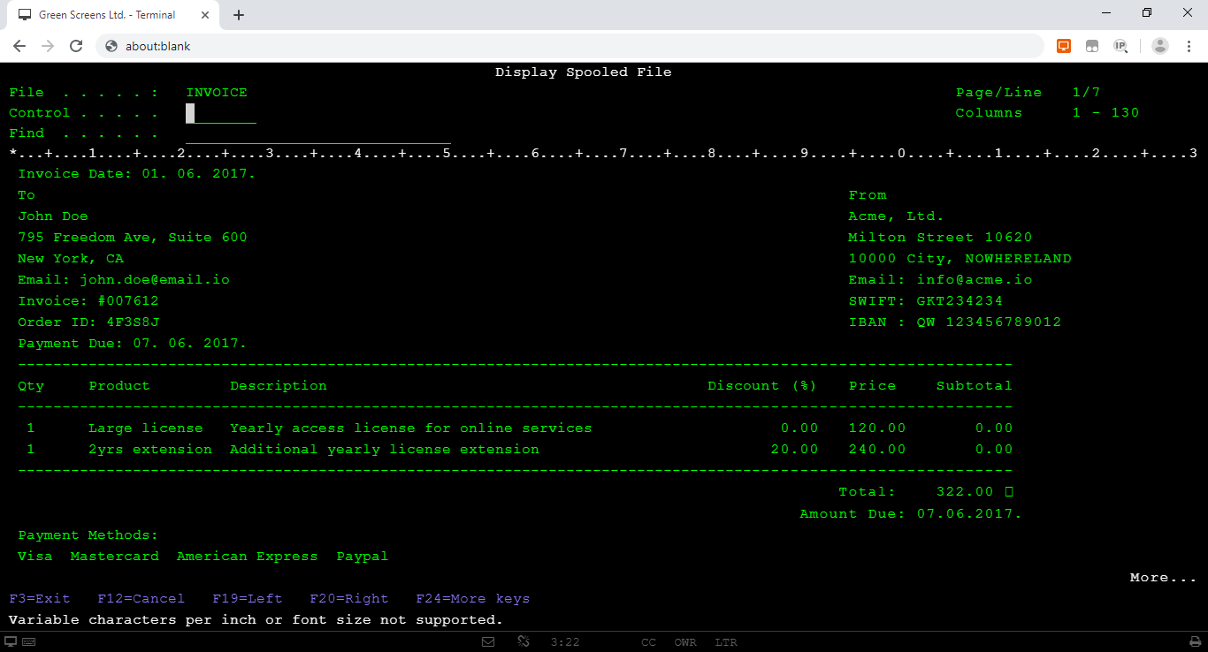Click the Discount (%) column header
This screenshot has width=1208, height=652.
point(762,386)
